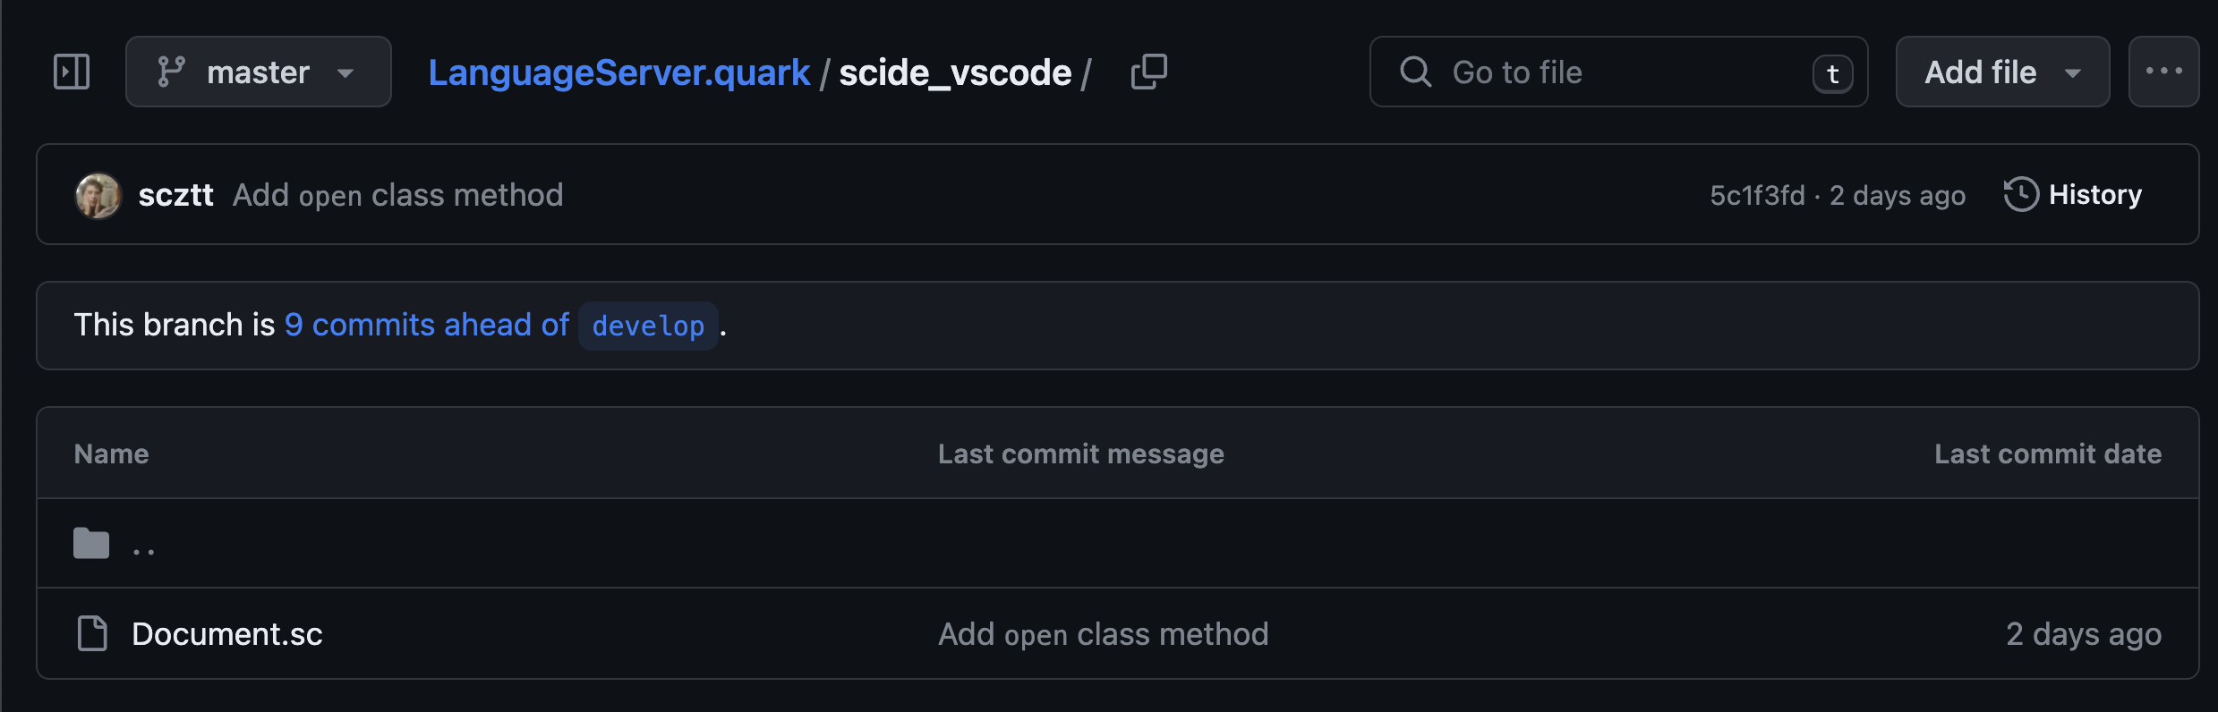Open the three-dots more options menu
The width and height of the screenshot is (2218, 712).
click(2163, 72)
